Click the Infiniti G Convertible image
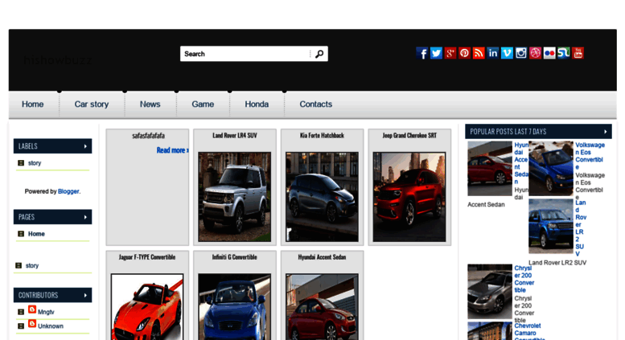This screenshot has width=625, height=340. [235, 306]
